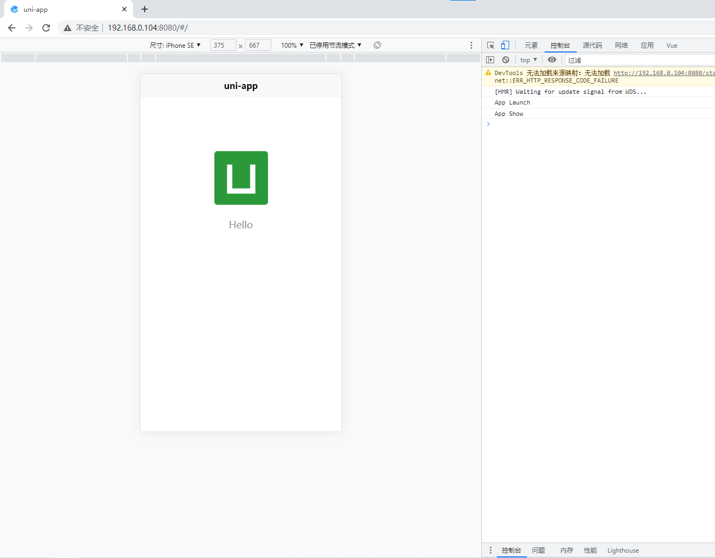Activate the inspect element picker
The height and width of the screenshot is (558, 715).
(x=490, y=46)
